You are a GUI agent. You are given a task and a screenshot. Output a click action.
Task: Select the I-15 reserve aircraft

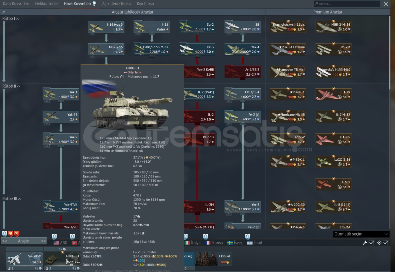tap(151, 27)
